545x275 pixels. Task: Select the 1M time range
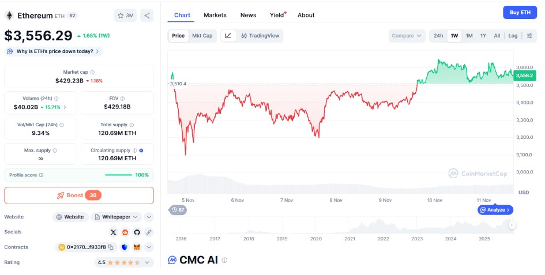pyautogui.click(x=469, y=36)
